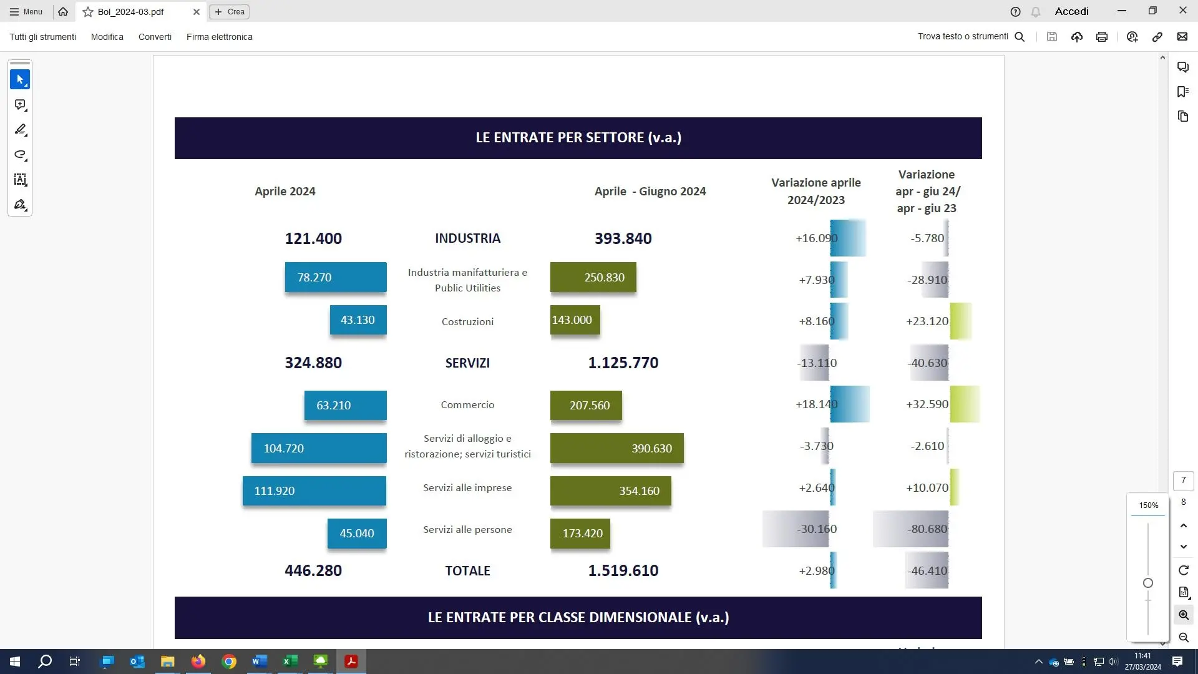Click vertical scrollbar up arrow

tap(1162, 58)
